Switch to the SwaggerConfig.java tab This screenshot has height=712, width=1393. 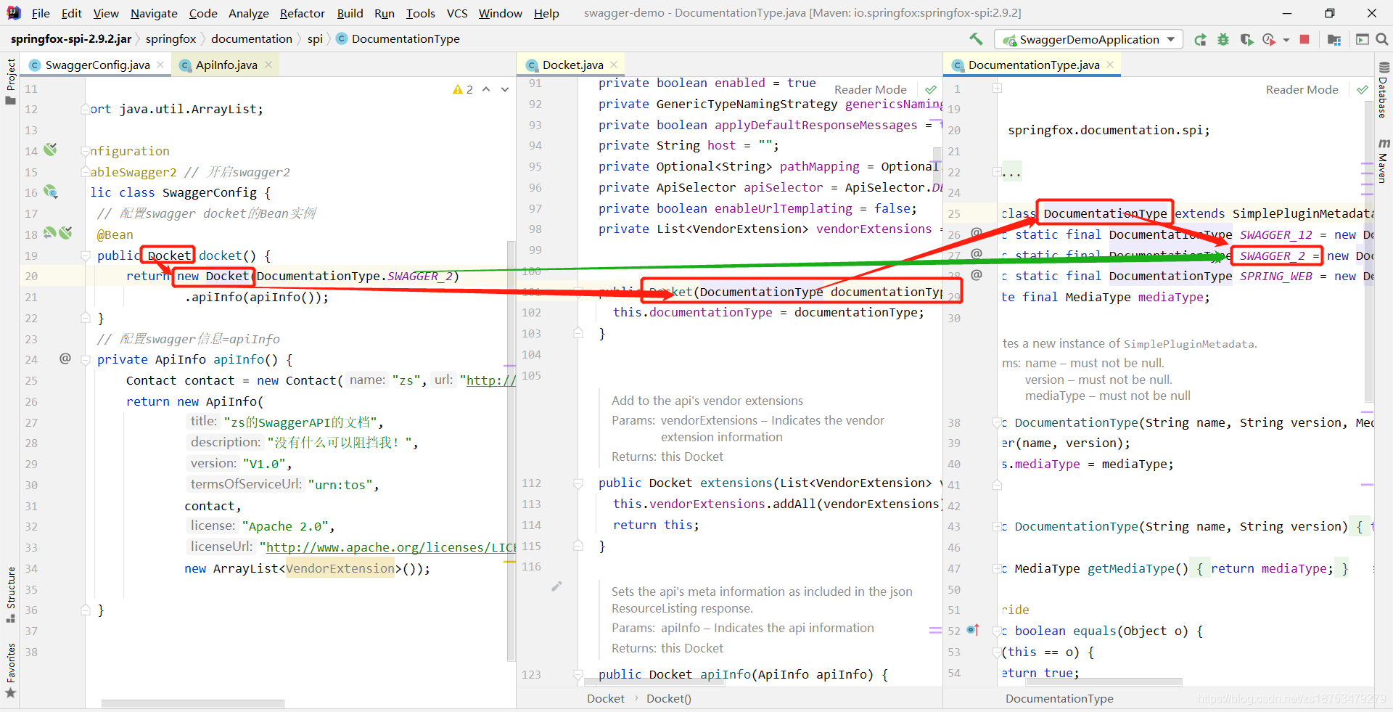pyautogui.click(x=96, y=65)
